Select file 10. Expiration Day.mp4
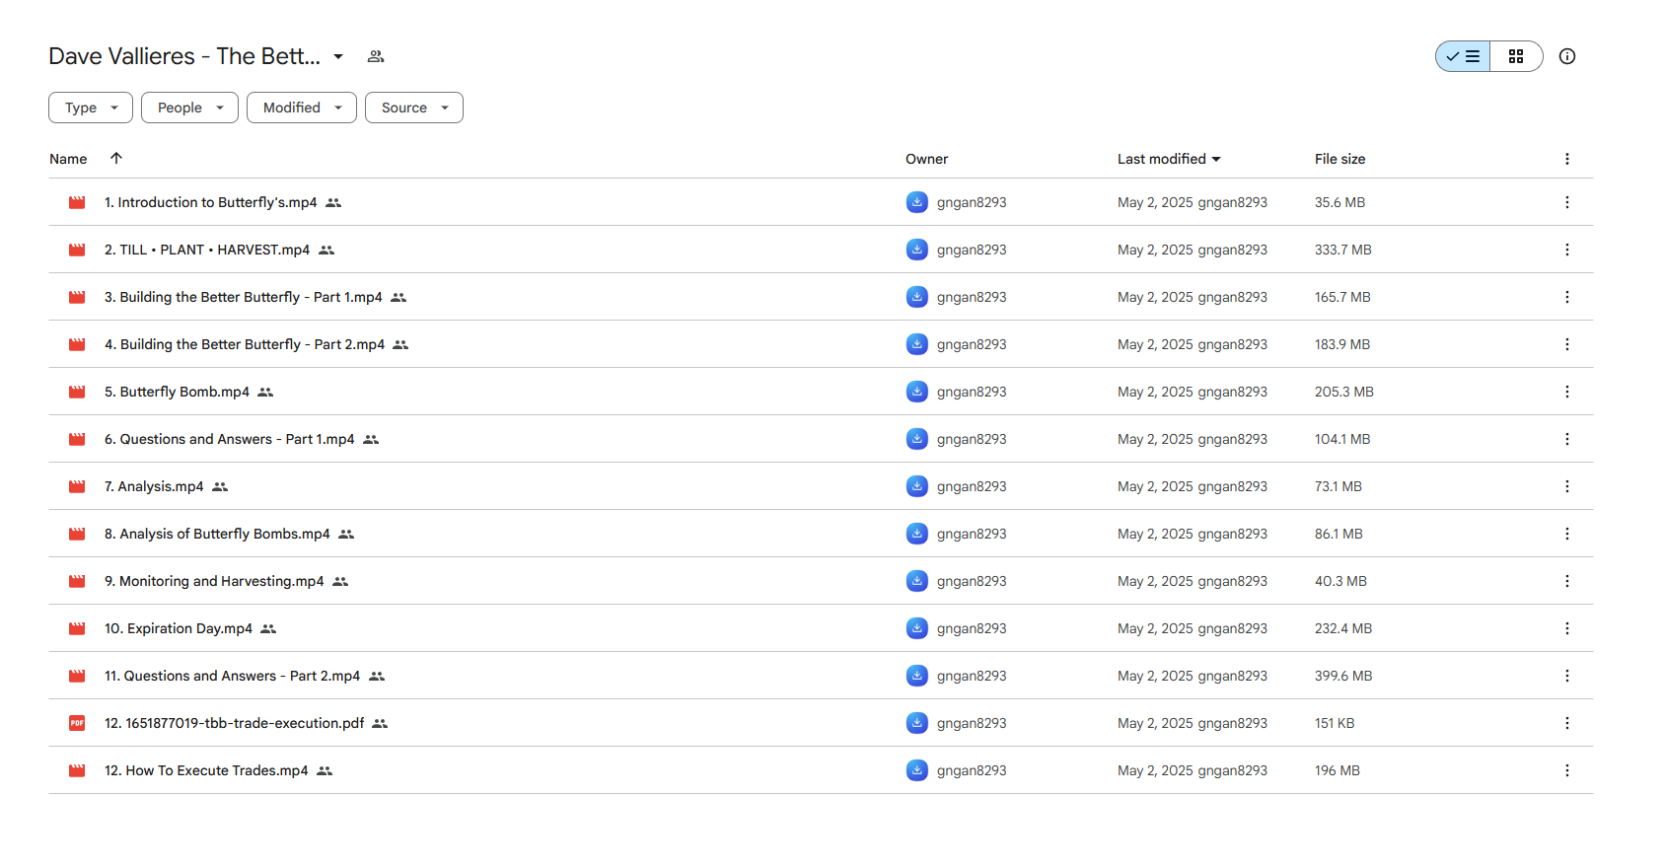1665x868 pixels. click(x=179, y=628)
